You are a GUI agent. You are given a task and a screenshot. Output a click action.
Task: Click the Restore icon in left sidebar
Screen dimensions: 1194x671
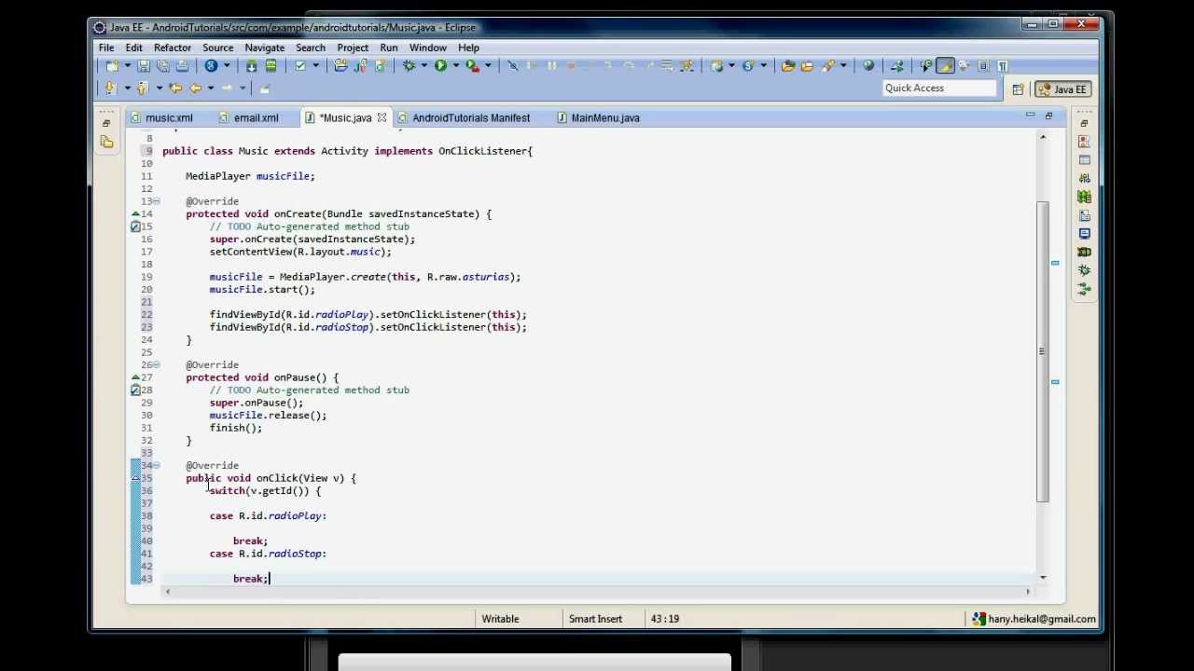106,123
